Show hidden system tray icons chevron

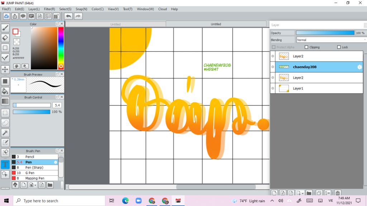[272, 201]
